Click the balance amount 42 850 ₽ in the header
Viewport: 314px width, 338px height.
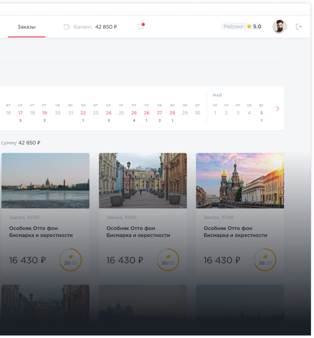pyautogui.click(x=106, y=27)
